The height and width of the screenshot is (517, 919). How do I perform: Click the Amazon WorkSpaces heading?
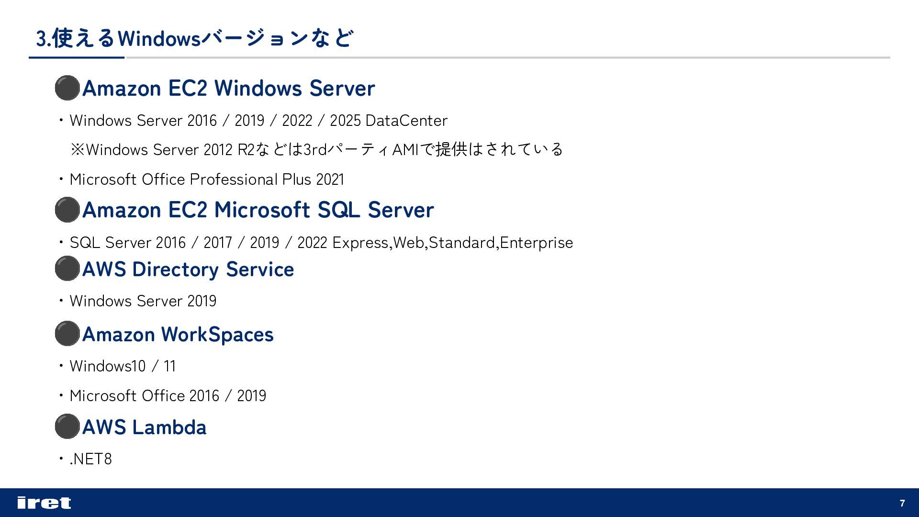[178, 335]
